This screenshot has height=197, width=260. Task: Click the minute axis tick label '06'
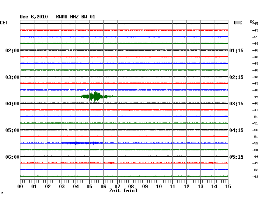[103, 186]
